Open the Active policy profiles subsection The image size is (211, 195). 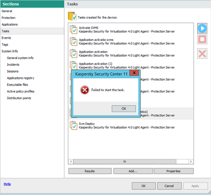point(21,91)
